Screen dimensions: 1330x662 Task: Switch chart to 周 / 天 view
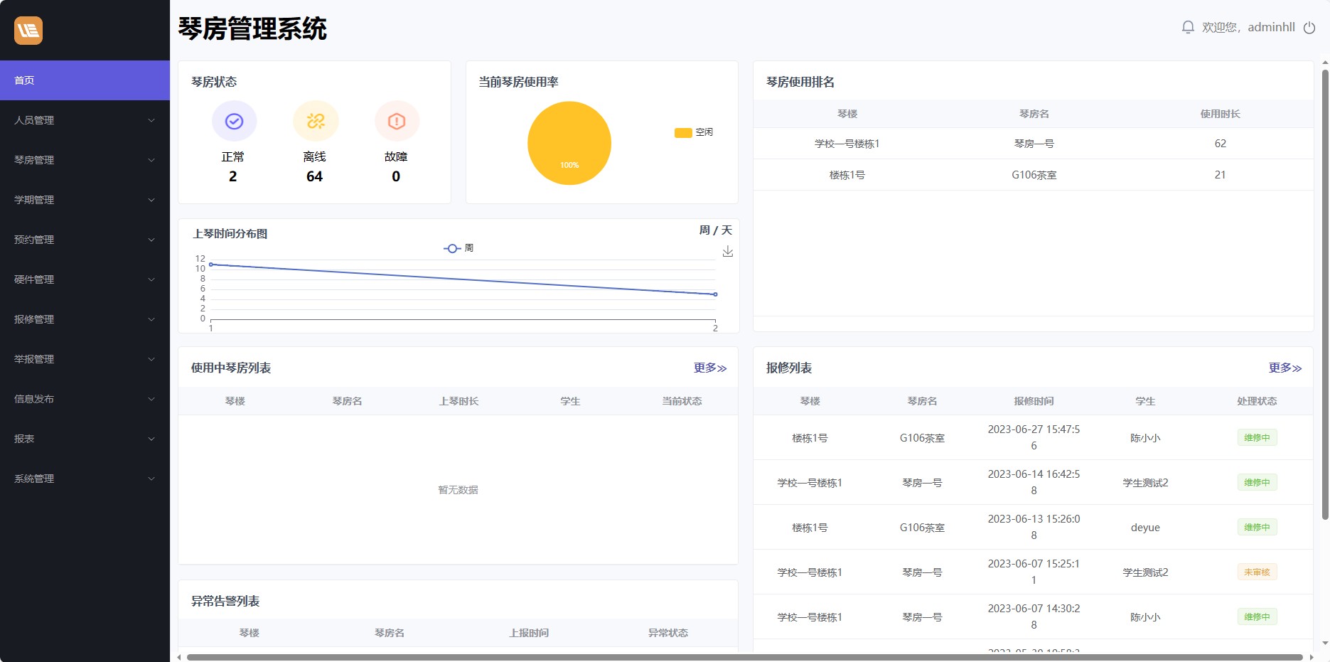click(715, 230)
